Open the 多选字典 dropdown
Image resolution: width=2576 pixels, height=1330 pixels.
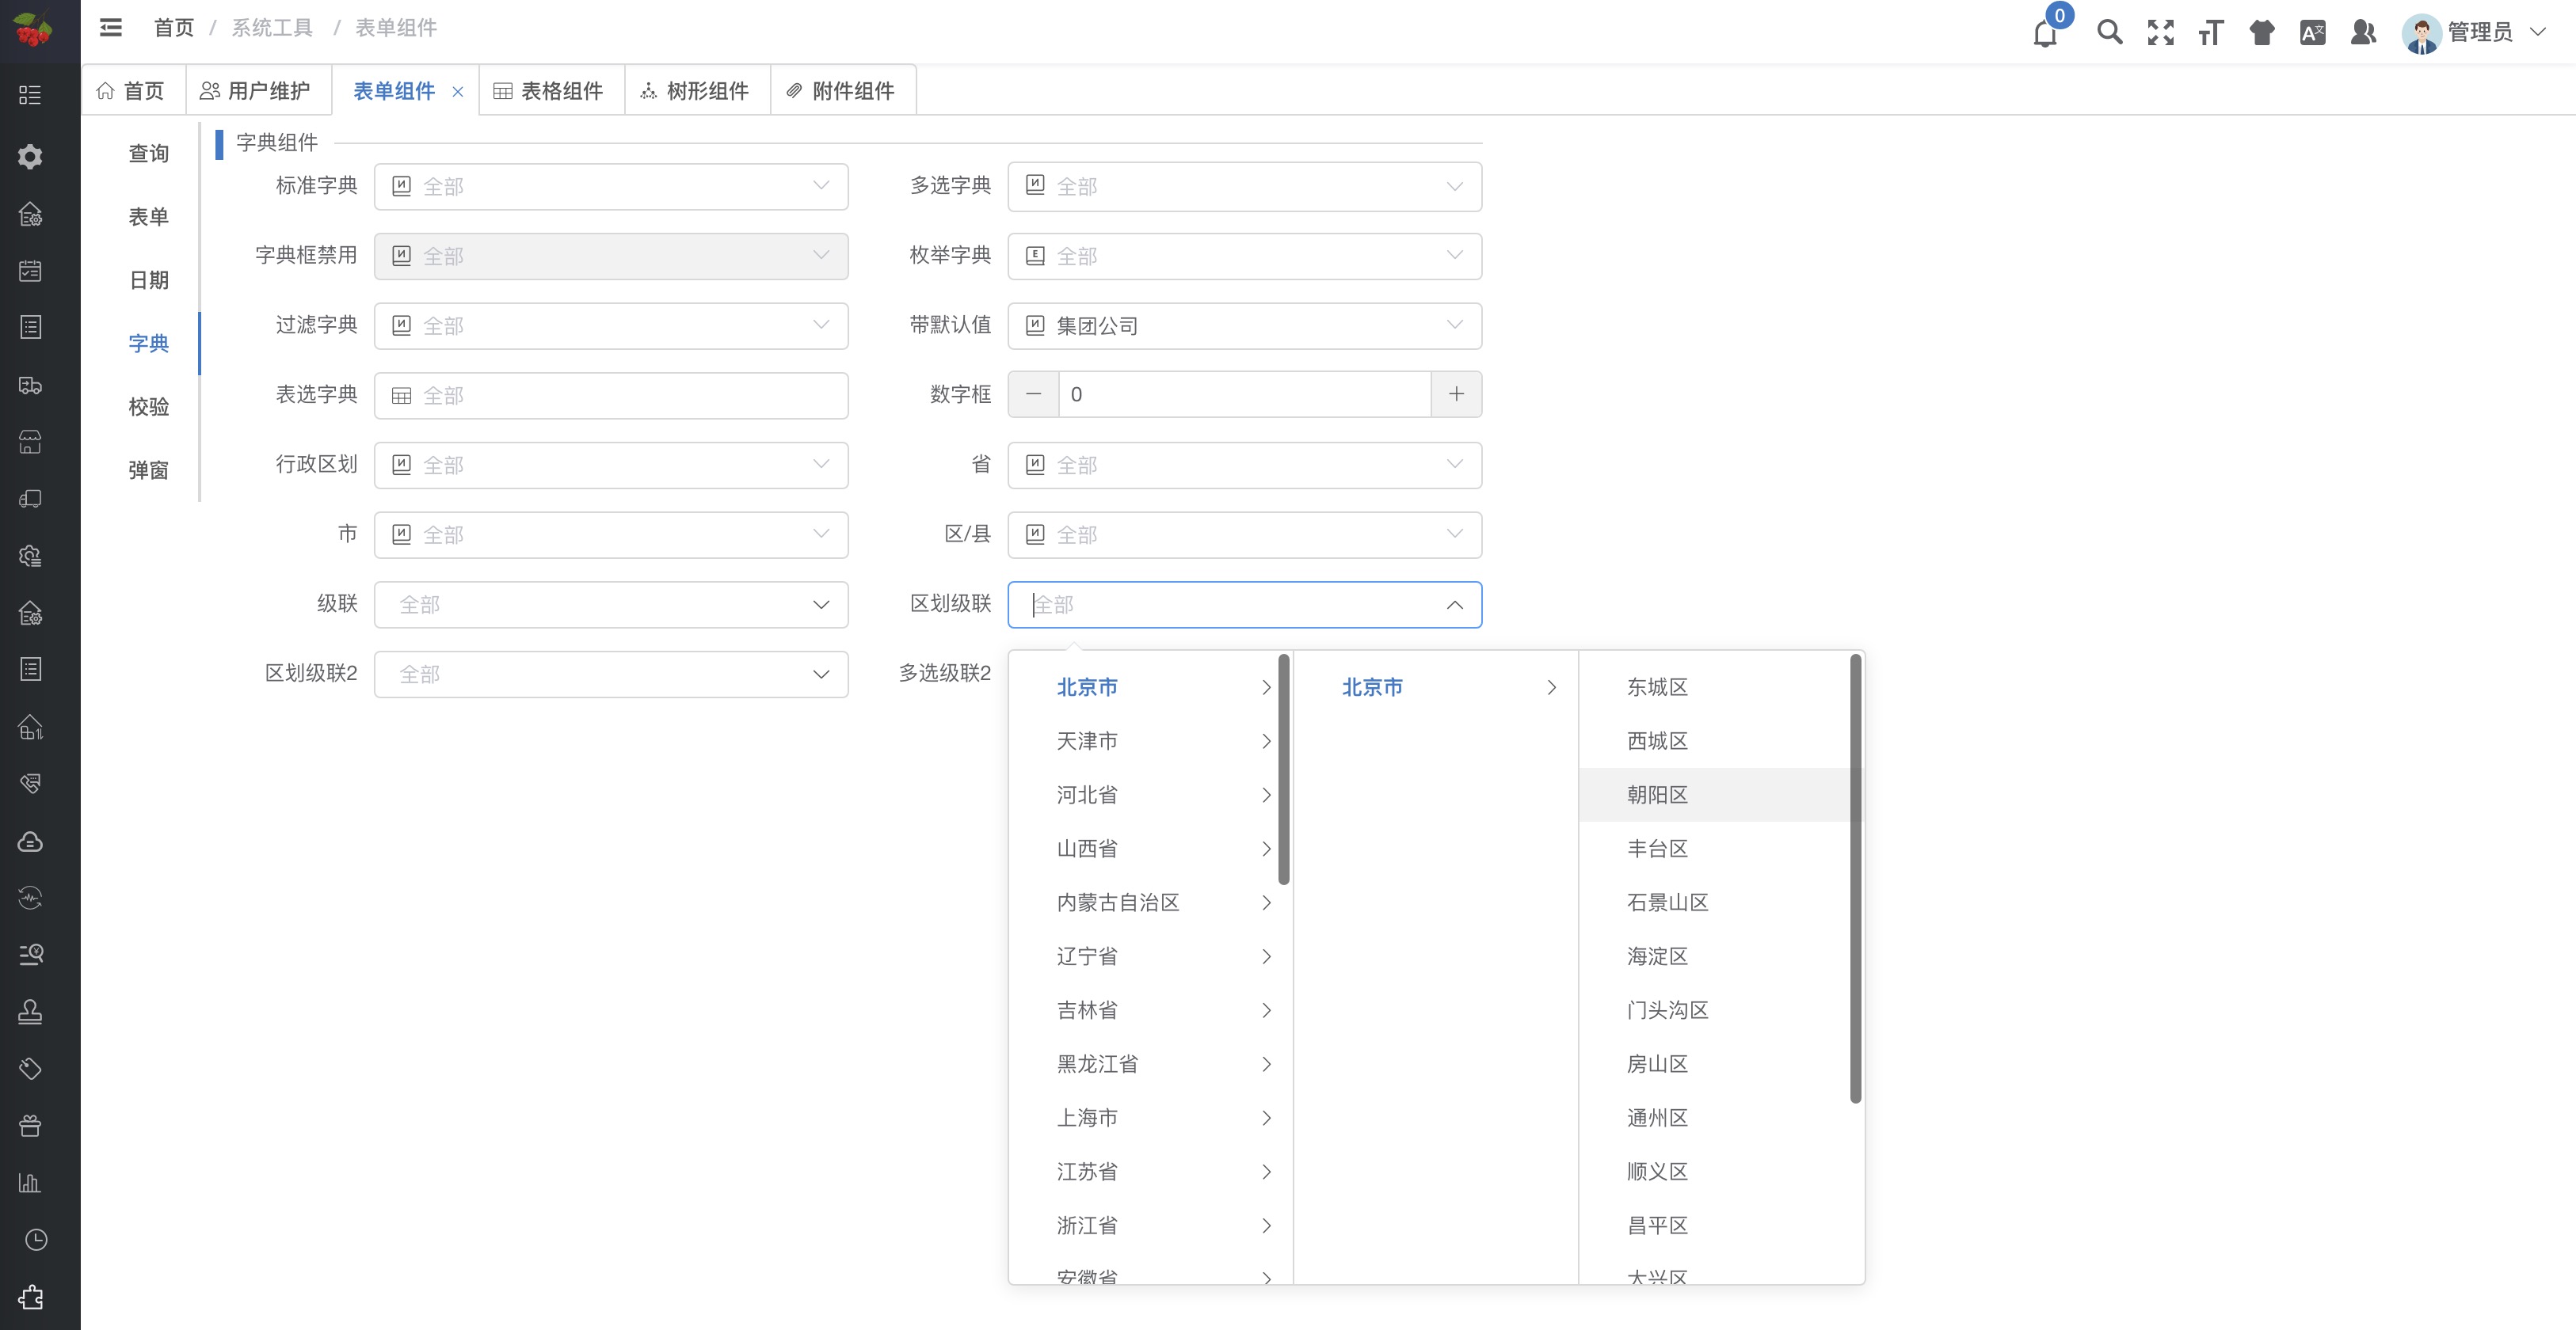1245,186
